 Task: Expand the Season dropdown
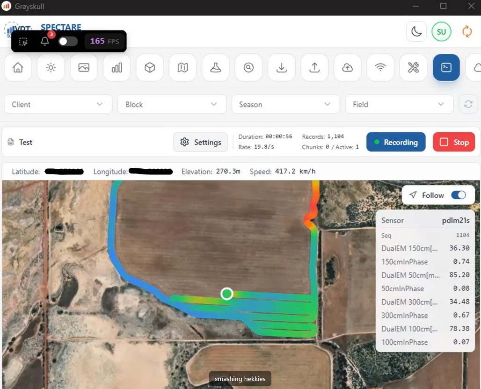(285, 104)
